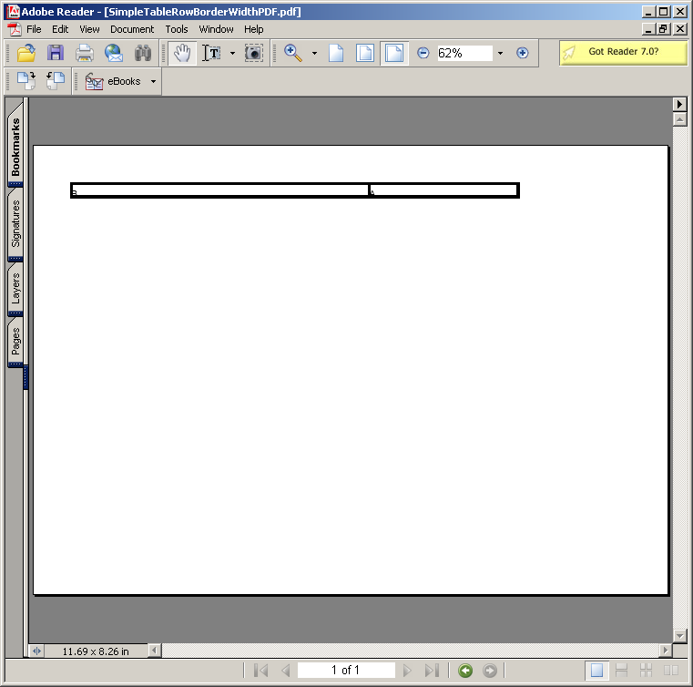Select Single Page layout

596,671
